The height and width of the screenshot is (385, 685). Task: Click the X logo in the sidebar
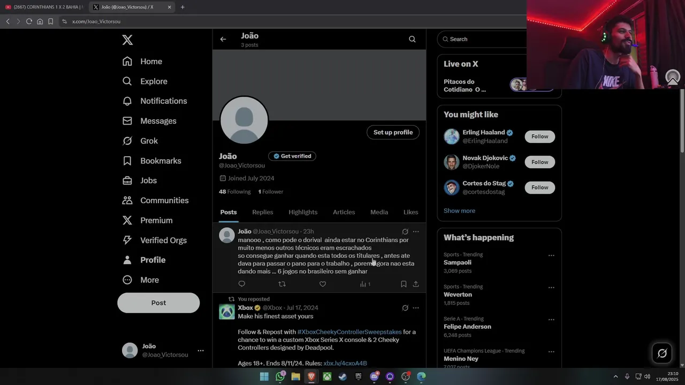coord(127,40)
